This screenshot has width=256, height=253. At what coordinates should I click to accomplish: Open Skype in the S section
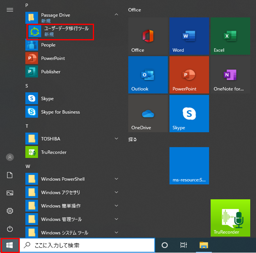72,98
